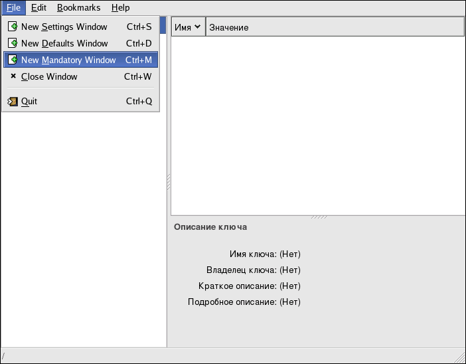Select the Имя column header label
Screen dimensions: 466x364
point(183,27)
